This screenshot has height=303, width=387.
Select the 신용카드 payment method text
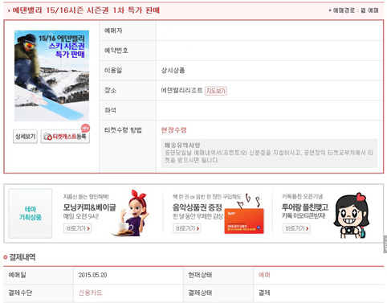pos(91,293)
